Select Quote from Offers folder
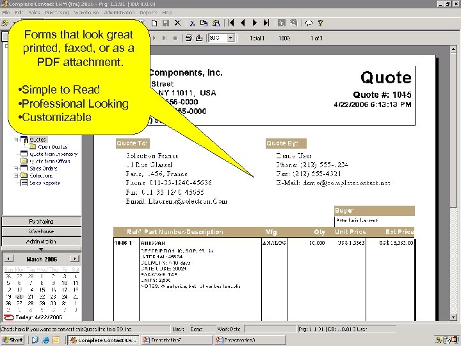Screen dimensions: 461x346 50,161
